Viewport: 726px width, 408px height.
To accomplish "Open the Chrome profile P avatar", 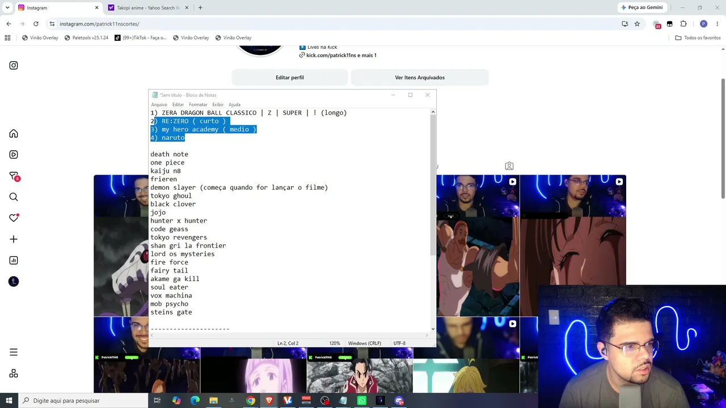I will tap(703, 24).
